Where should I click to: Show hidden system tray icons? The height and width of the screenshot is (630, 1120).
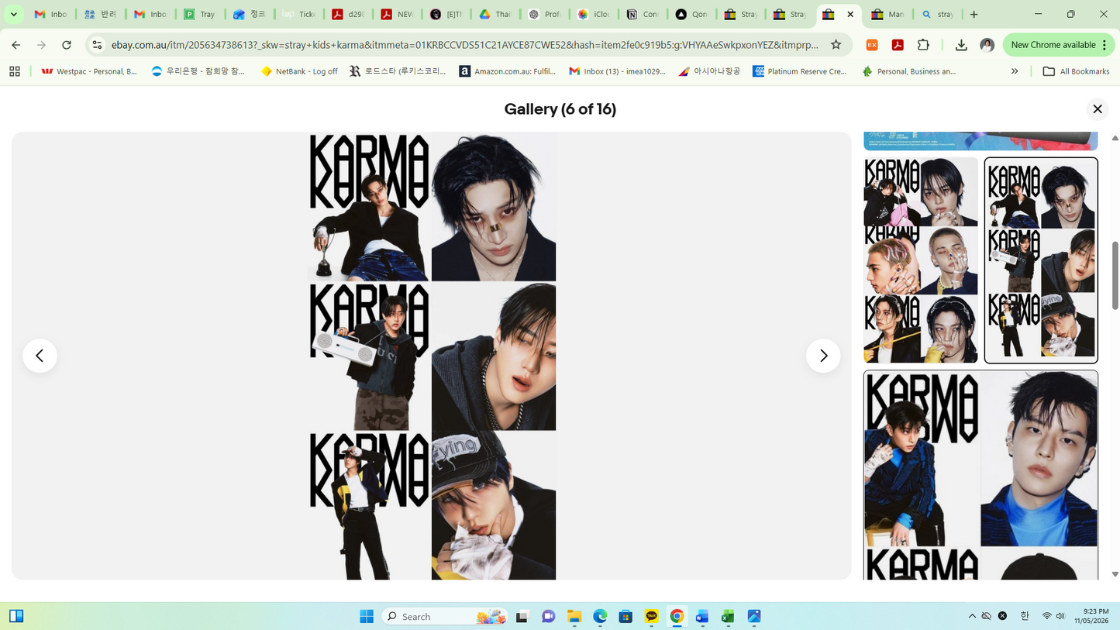972,616
